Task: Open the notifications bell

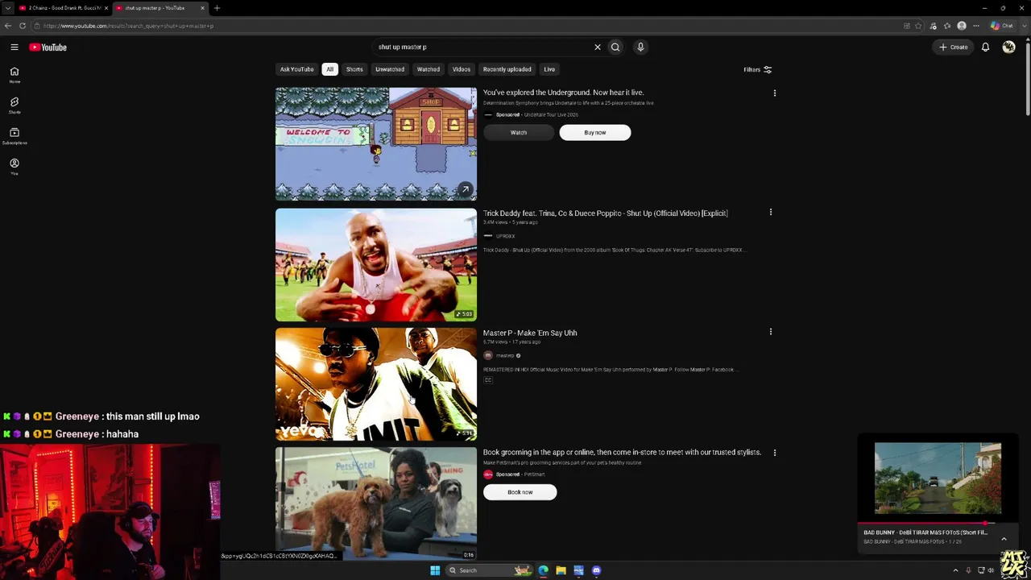Action: pyautogui.click(x=985, y=47)
